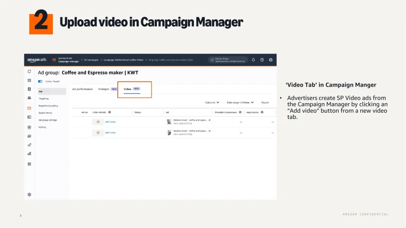406x228 pixels.
Task: Open the bar chart reports icon in sidebar
Action: click(29, 154)
